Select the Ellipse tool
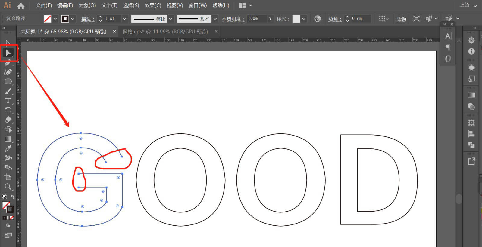This screenshot has width=482, height=247. (8, 81)
